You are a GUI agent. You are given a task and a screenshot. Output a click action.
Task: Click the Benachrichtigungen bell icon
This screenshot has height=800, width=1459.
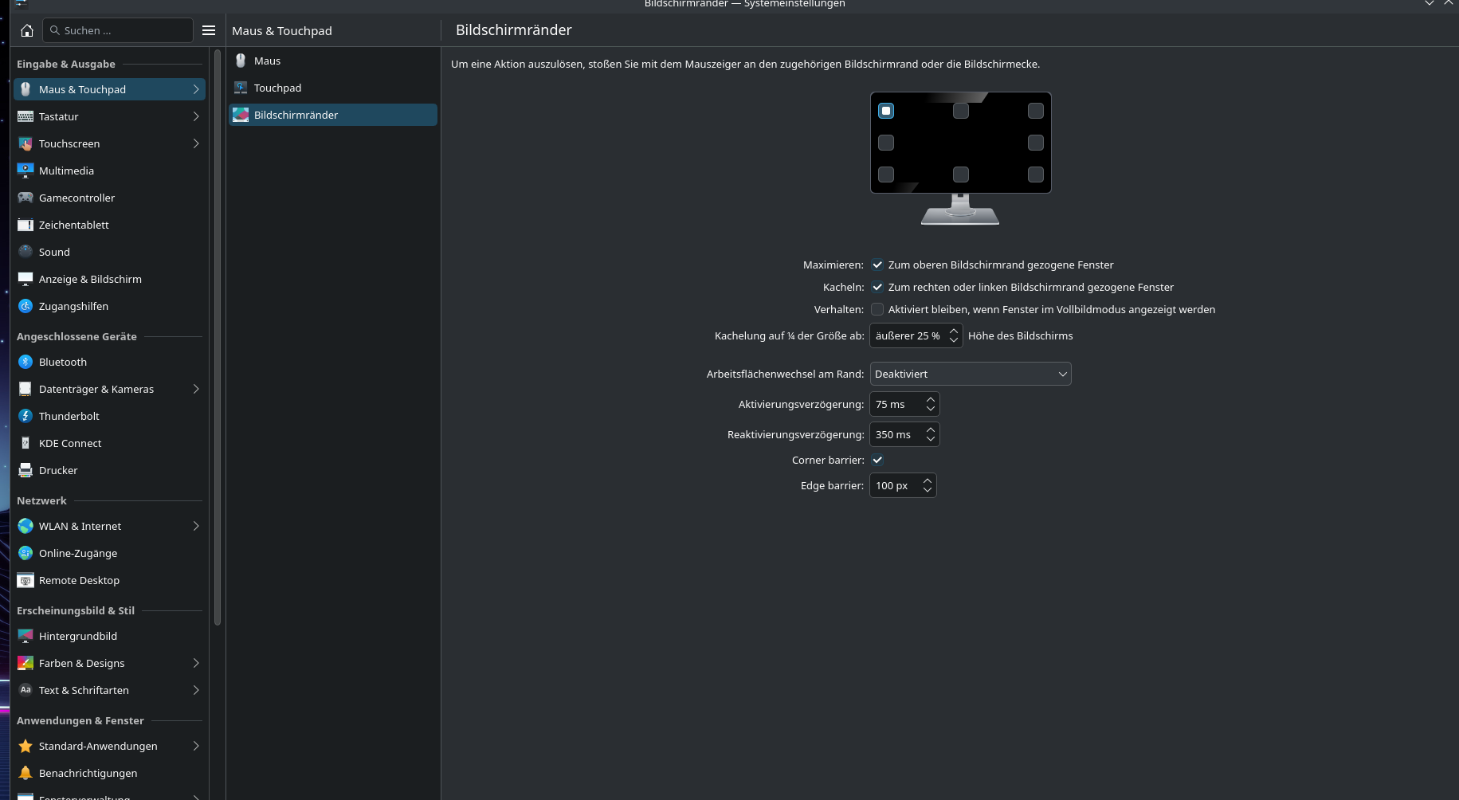(25, 773)
